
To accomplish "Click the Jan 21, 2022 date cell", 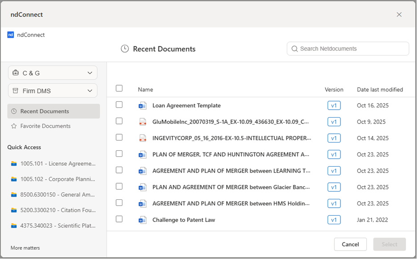I will click(x=372, y=220).
